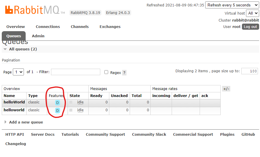Focus the queue Filter input field
The width and height of the screenshot is (260, 157).
click(75, 72)
